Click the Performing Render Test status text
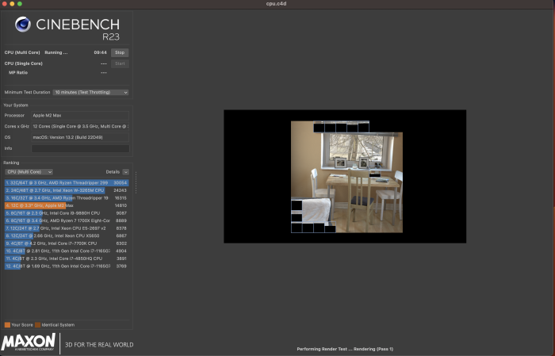The height and width of the screenshot is (356, 555). (345, 349)
